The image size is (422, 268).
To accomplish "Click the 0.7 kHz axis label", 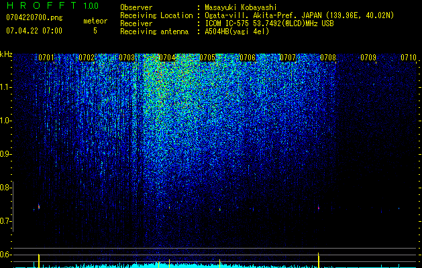I will click(5, 221).
